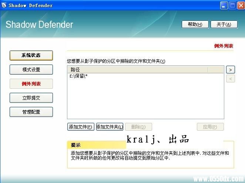Open the 关于(A) about button
Viewport: 245px width, 183px height.
[224, 24]
